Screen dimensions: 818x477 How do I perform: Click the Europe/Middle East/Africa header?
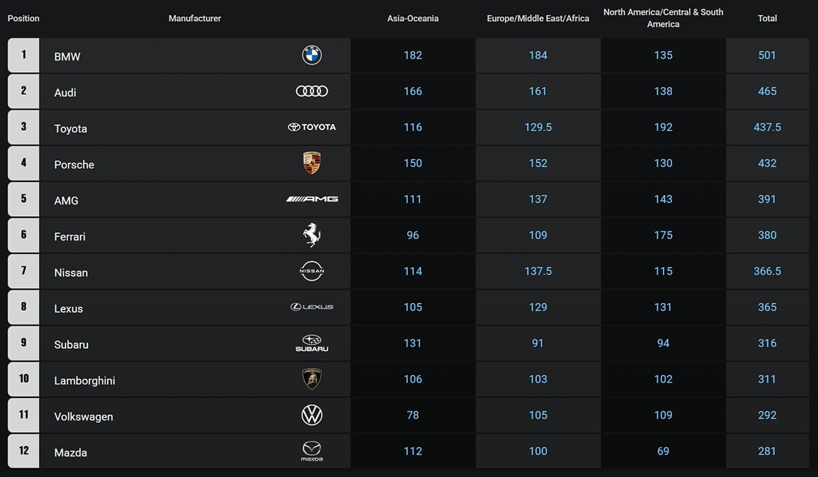pyautogui.click(x=538, y=18)
